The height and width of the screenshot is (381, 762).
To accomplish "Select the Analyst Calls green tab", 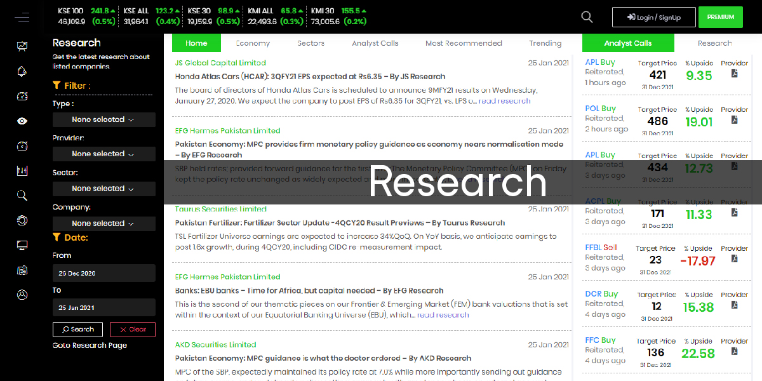I will coord(628,43).
